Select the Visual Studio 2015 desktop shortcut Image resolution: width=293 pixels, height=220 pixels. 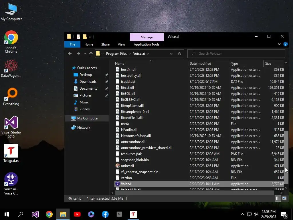tap(11, 127)
